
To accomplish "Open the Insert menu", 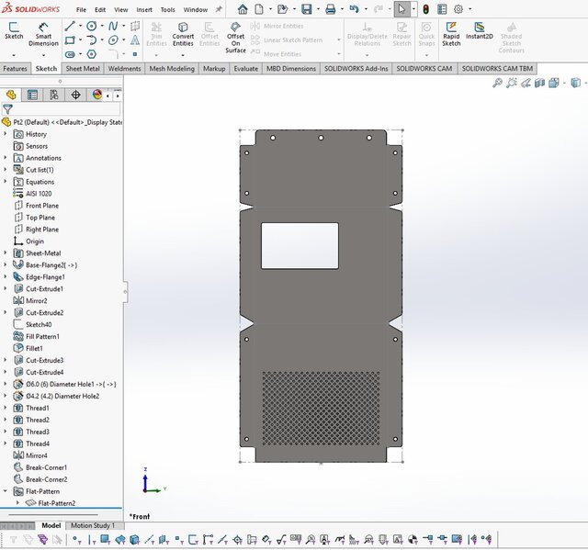I will (144, 10).
